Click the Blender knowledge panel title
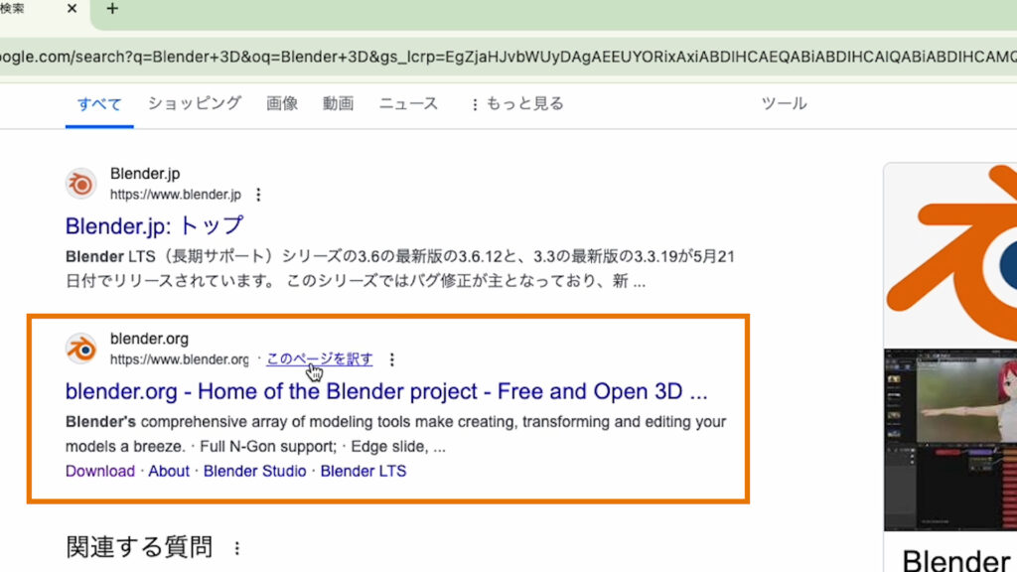 tap(956, 560)
